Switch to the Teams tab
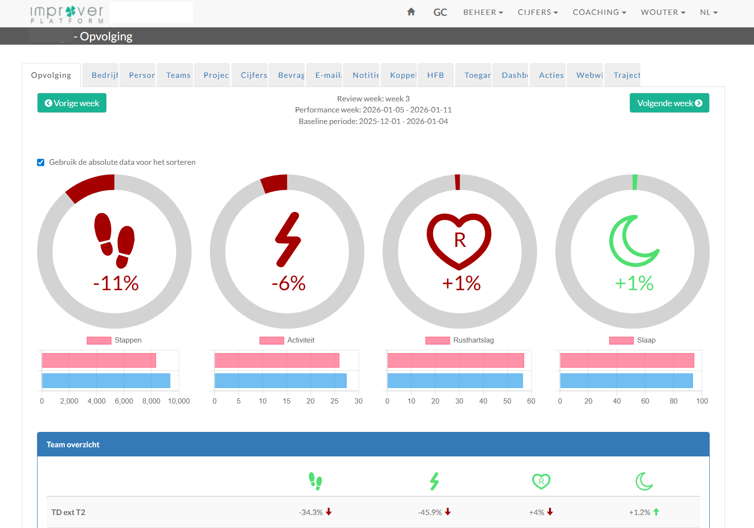The width and height of the screenshot is (754, 528). [x=178, y=75]
